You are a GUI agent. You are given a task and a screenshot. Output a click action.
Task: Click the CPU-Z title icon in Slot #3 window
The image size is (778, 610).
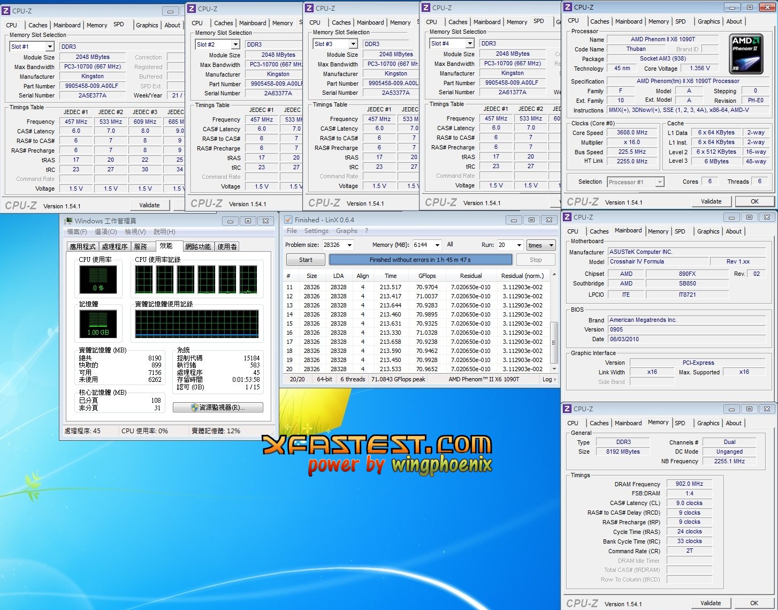[x=310, y=8]
